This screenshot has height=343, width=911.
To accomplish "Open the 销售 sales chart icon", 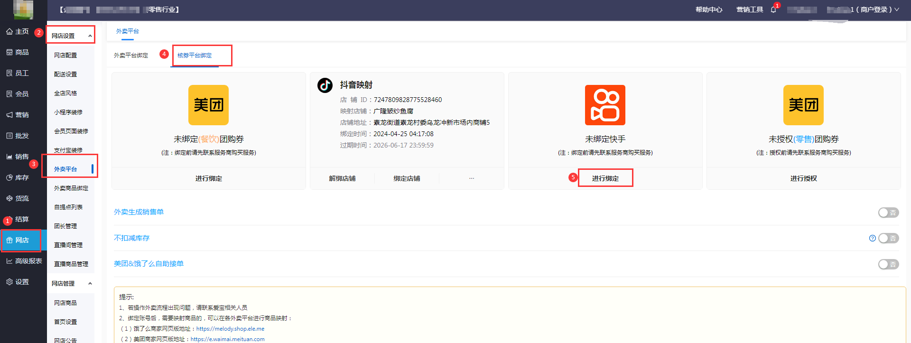I will (x=9, y=157).
